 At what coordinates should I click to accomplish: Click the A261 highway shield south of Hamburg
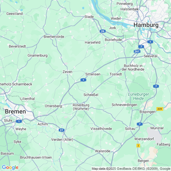click(x=137, y=51)
